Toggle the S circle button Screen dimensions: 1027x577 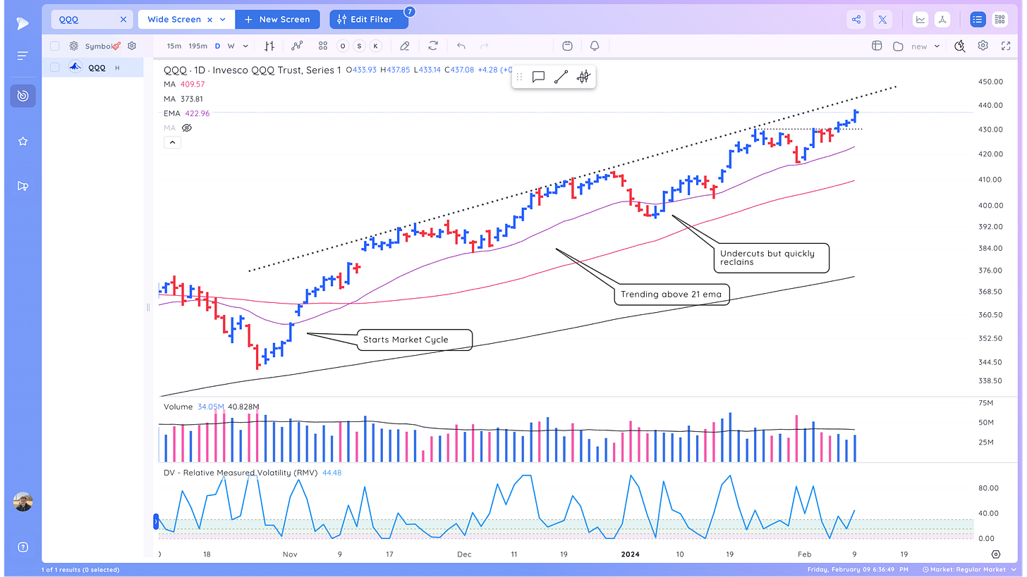(x=359, y=46)
